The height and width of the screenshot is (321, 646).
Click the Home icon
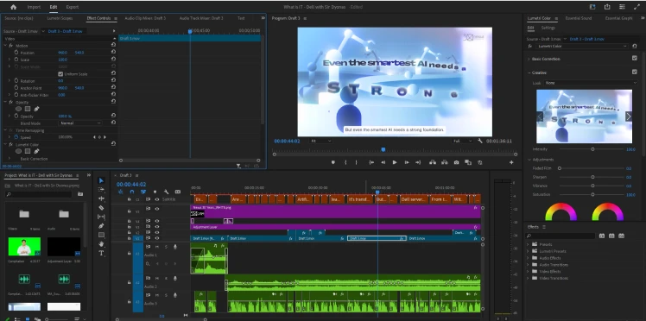14,7
